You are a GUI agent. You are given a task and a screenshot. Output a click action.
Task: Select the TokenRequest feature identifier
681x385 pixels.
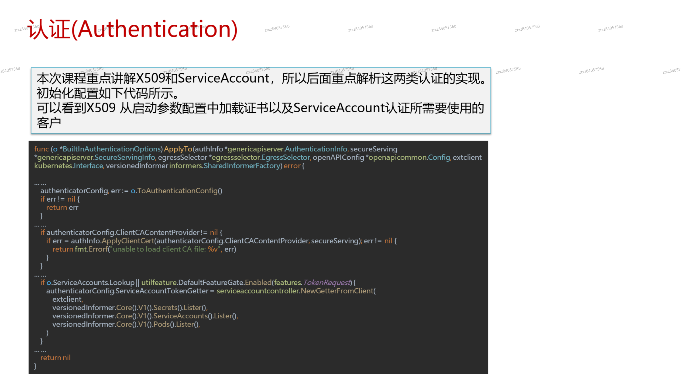pyautogui.click(x=327, y=282)
